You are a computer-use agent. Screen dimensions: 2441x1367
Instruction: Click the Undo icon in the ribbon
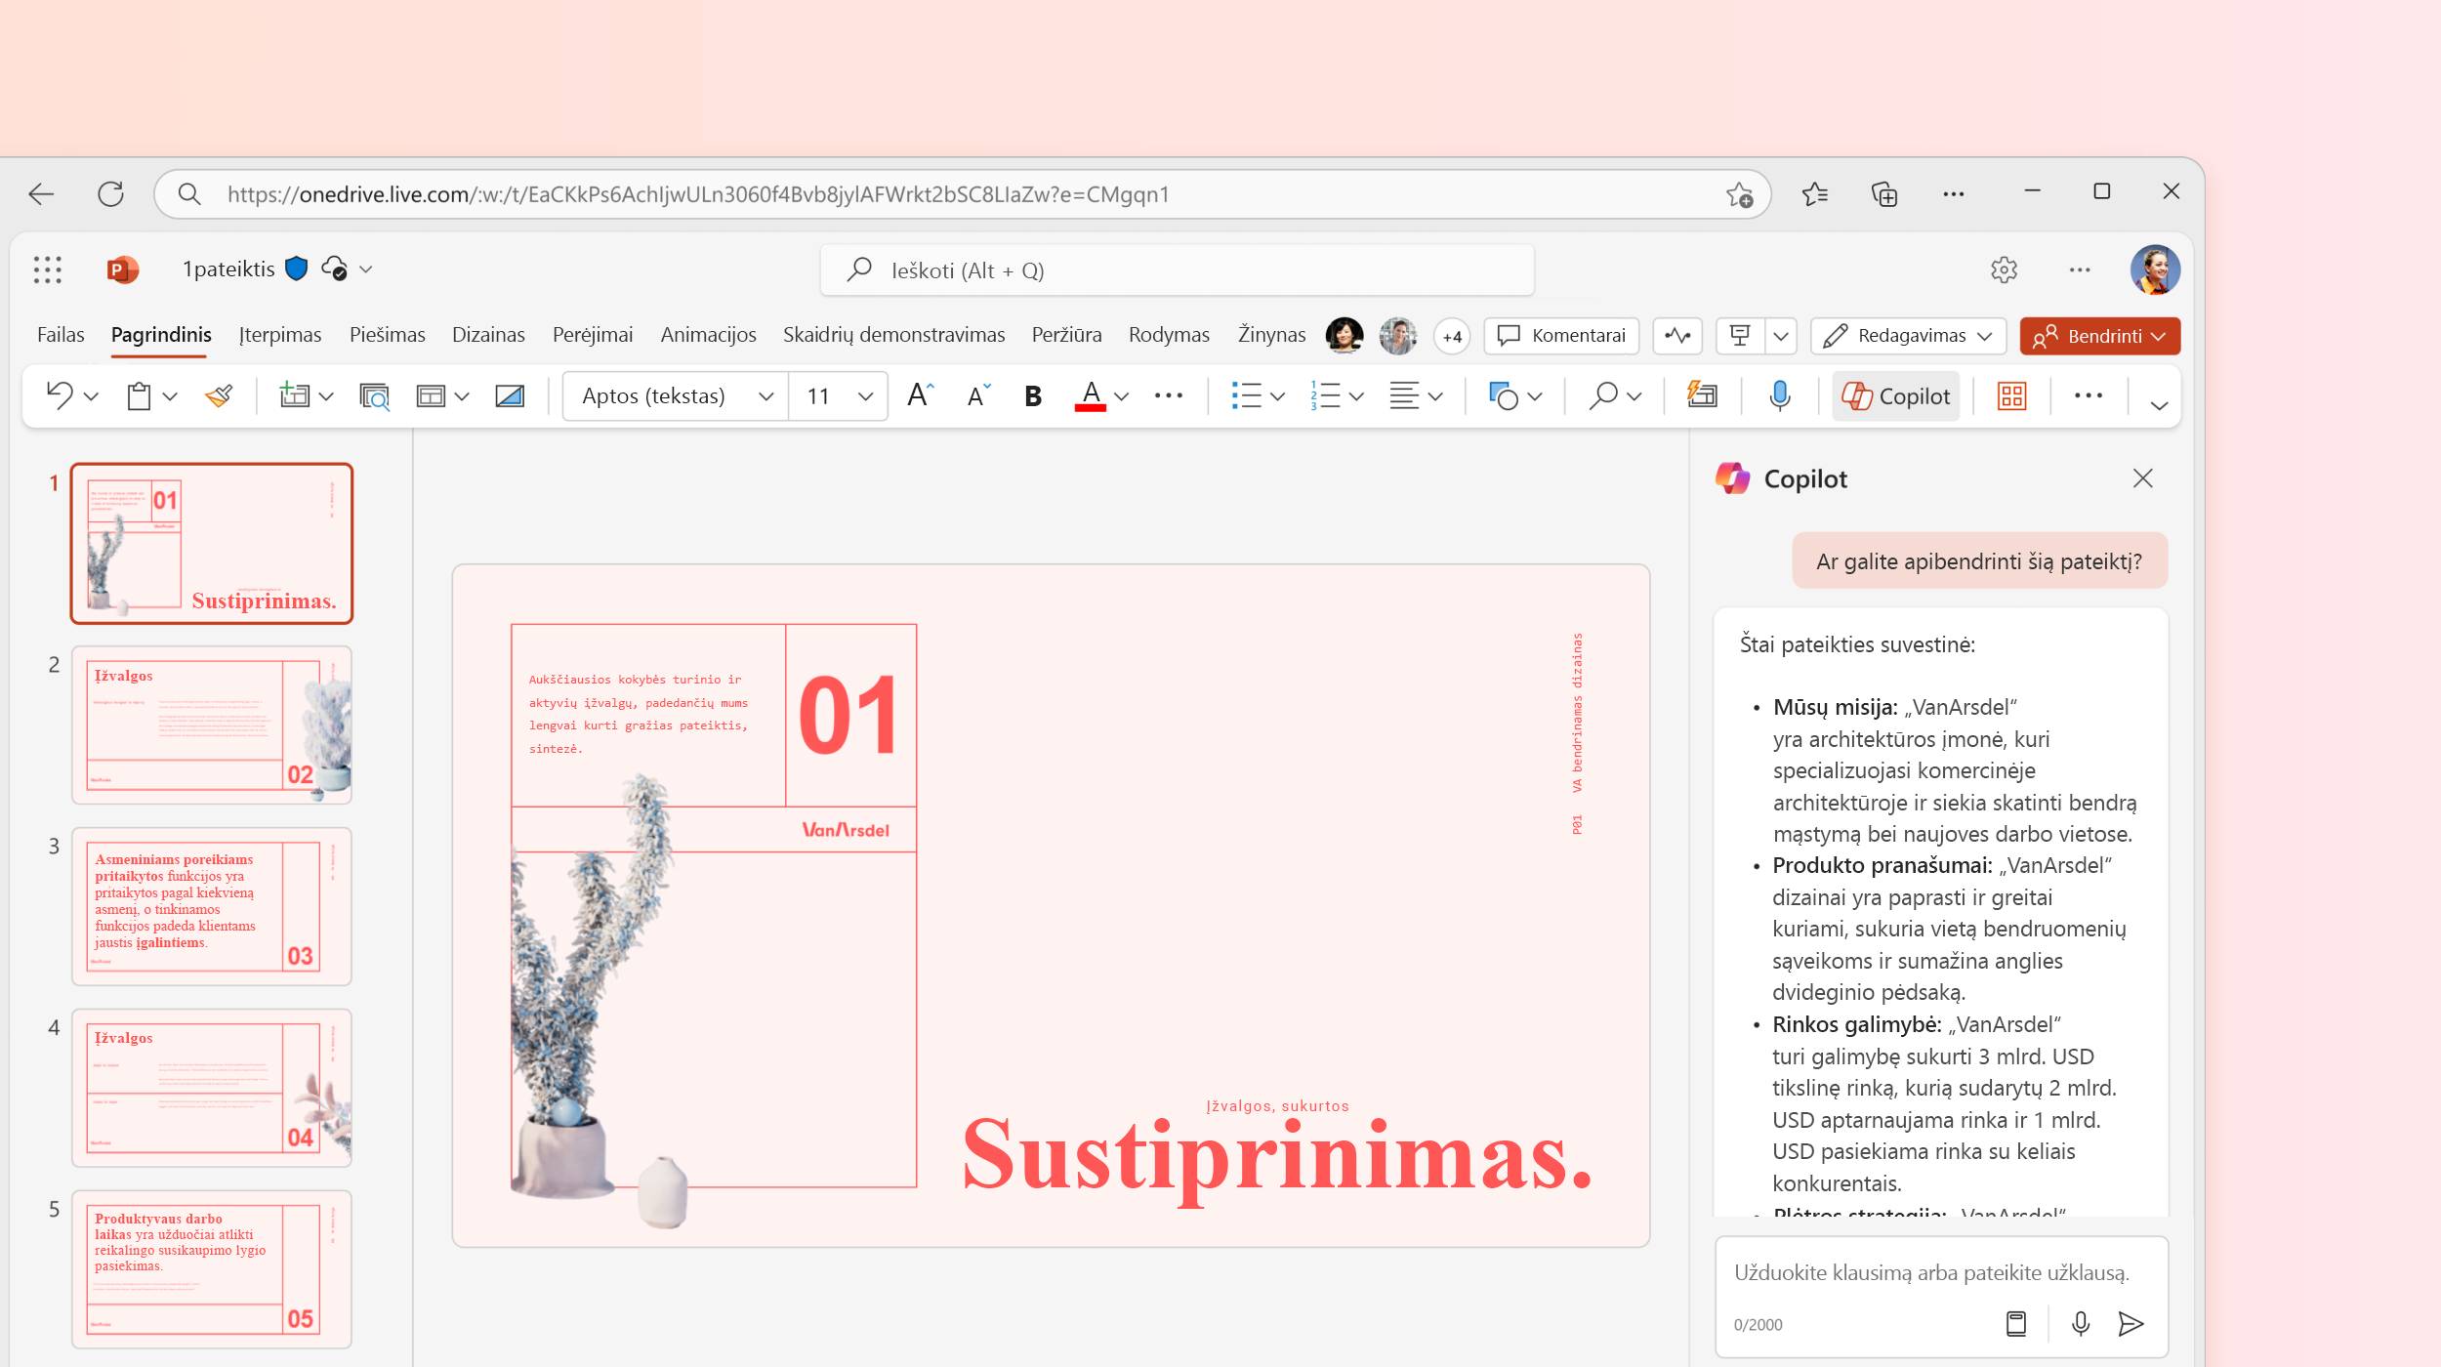[60, 395]
